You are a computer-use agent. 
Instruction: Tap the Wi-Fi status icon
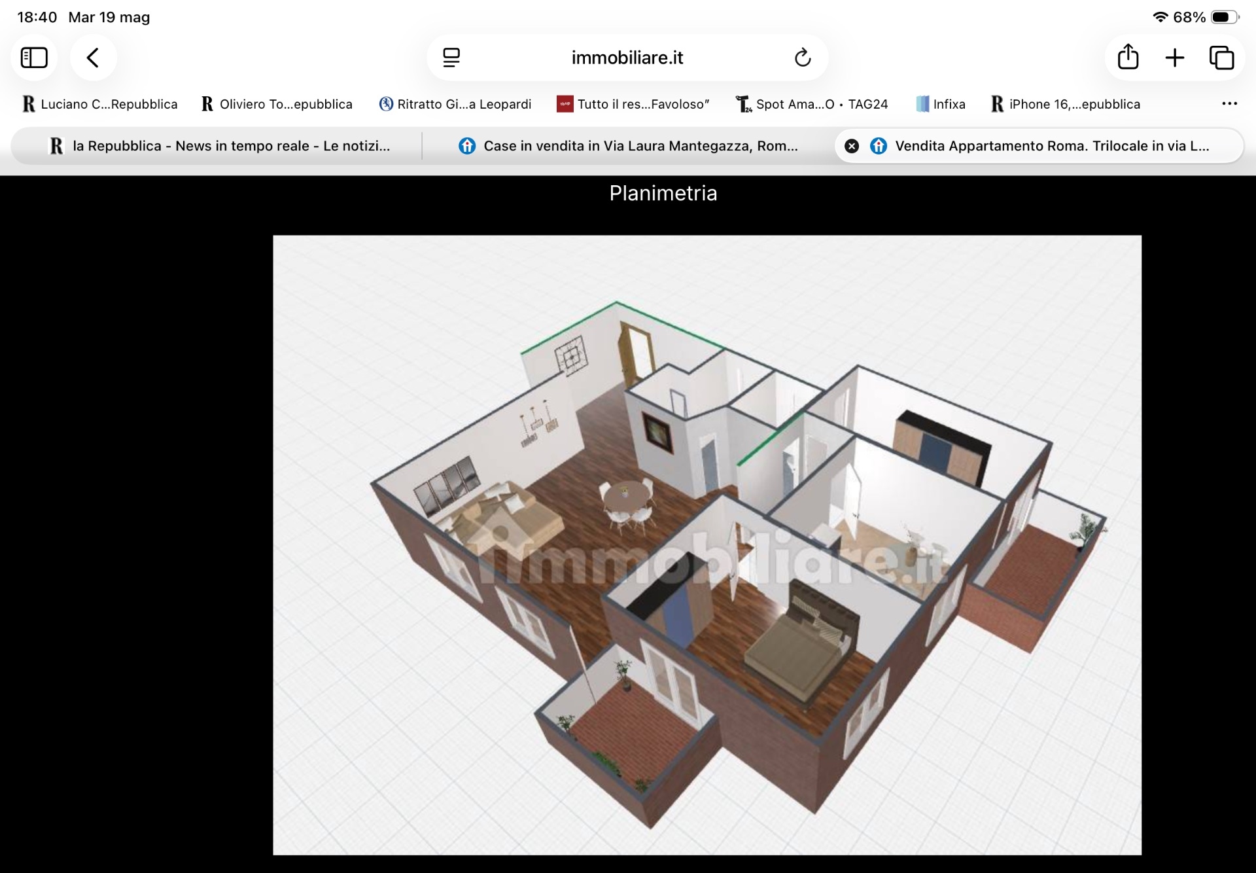[x=1160, y=17]
